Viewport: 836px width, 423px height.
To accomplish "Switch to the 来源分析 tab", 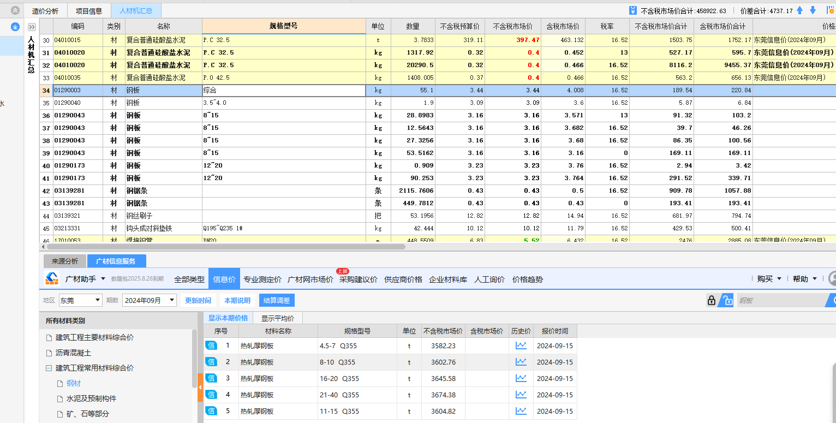I will (x=65, y=261).
